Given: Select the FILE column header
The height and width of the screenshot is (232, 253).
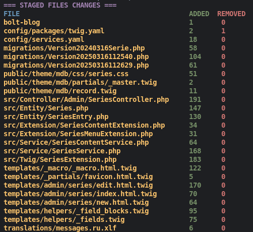Looking at the screenshot, I should click(12, 14).
